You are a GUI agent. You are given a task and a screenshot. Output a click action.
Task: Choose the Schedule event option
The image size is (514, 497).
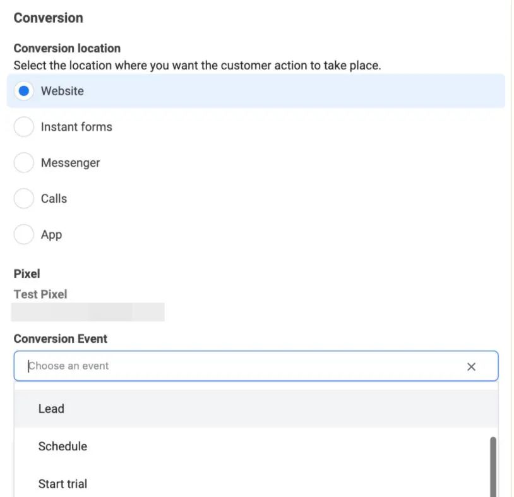click(63, 446)
